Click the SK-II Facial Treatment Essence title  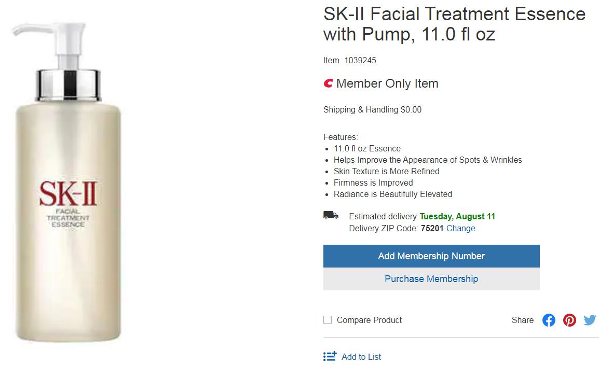coord(454,24)
